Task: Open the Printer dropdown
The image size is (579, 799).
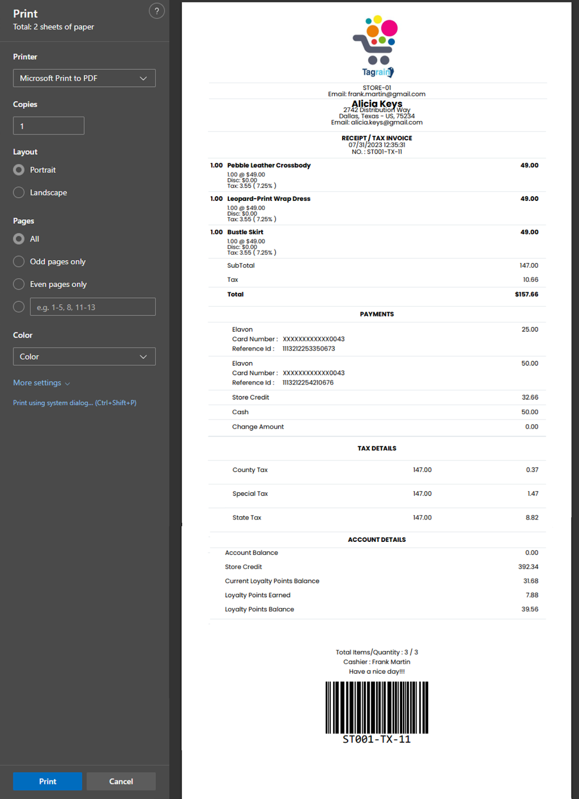Action: pyautogui.click(x=84, y=78)
